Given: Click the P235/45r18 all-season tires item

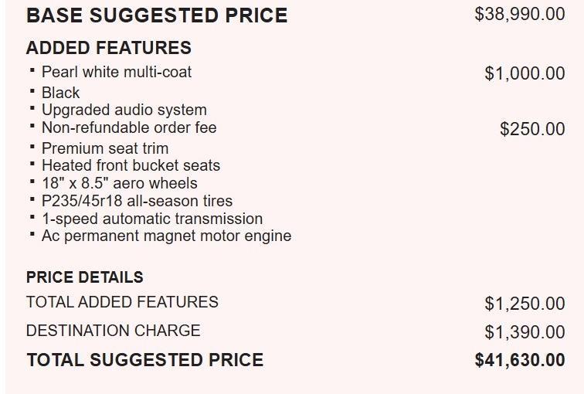Looking at the screenshot, I should (137, 201).
